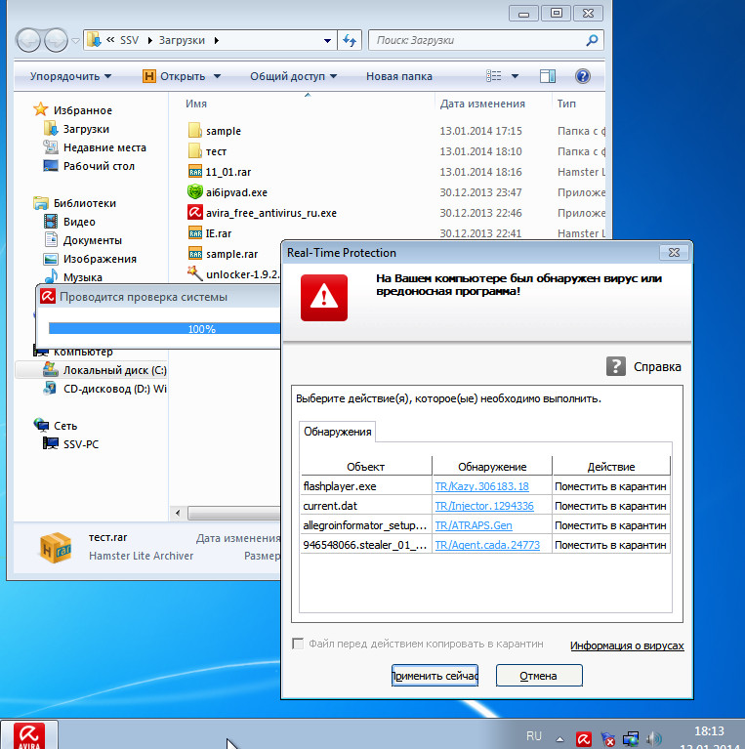This screenshot has height=749, width=745.
Task: Click the system scan progress bar
Action: click(x=161, y=329)
